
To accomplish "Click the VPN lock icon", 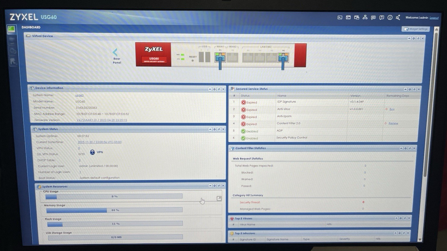I will 93,152.
